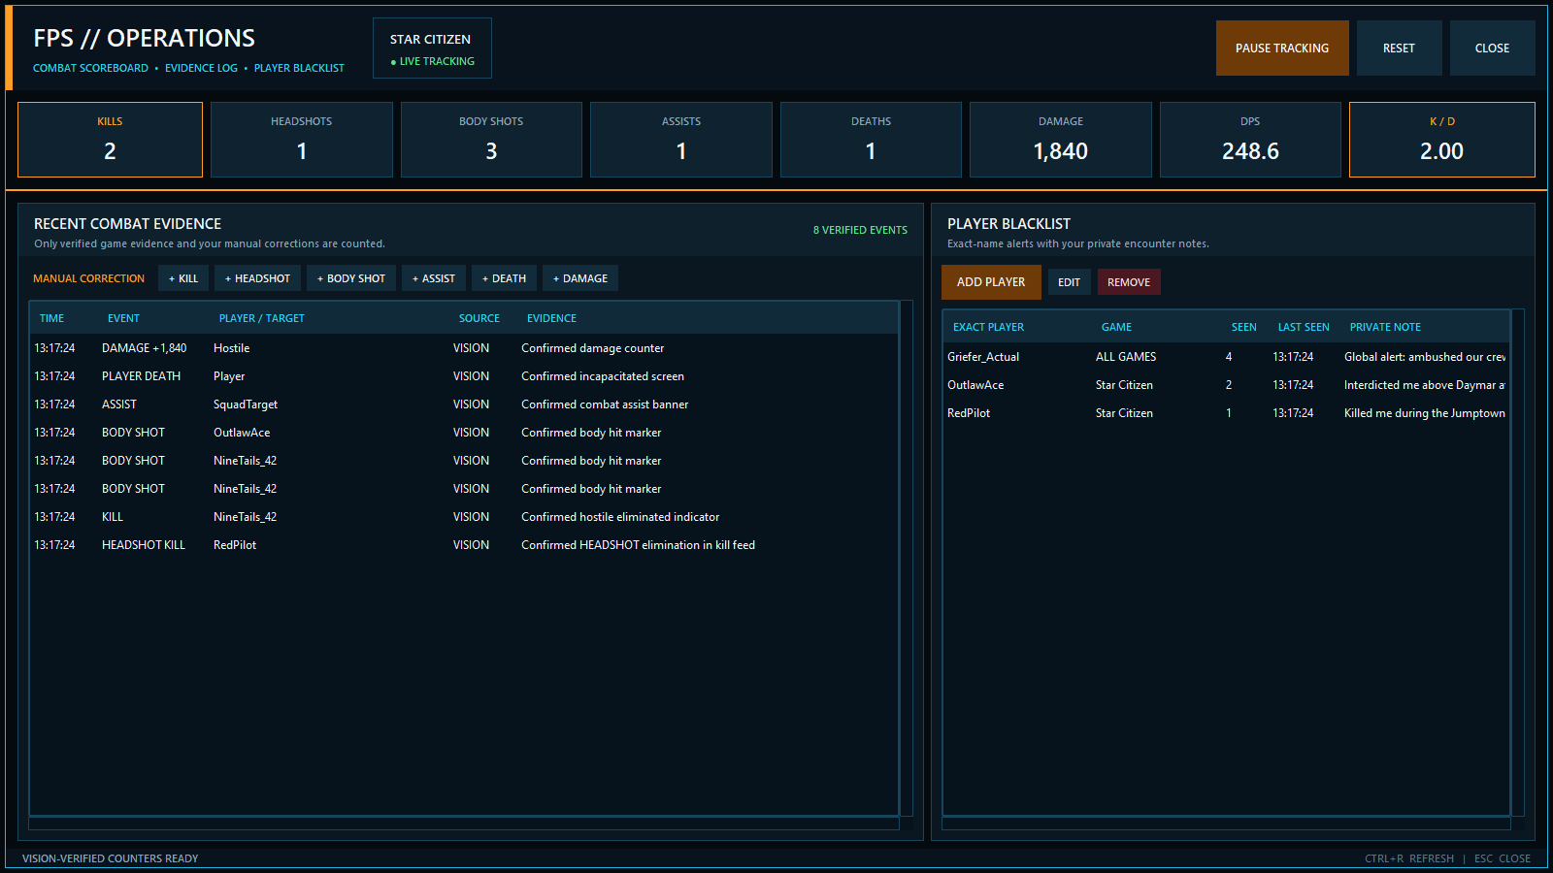Click the evidence table horizontal scrollbar
This screenshot has width=1553, height=873.
464,824
